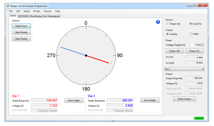
Task: Click Zero Angle button for Die 1
Action: 74,100
